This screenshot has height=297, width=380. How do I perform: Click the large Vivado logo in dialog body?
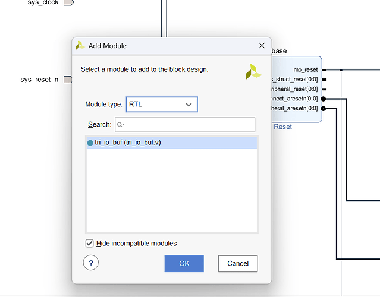pyautogui.click(x=253, y=71)
